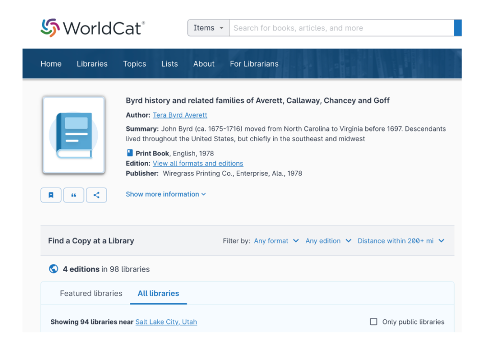Image resolution: width=491 pixels, height=348 pixels.
Task: Select the All libraries tab
Action: pyautogui.click(x=158, y=293)
